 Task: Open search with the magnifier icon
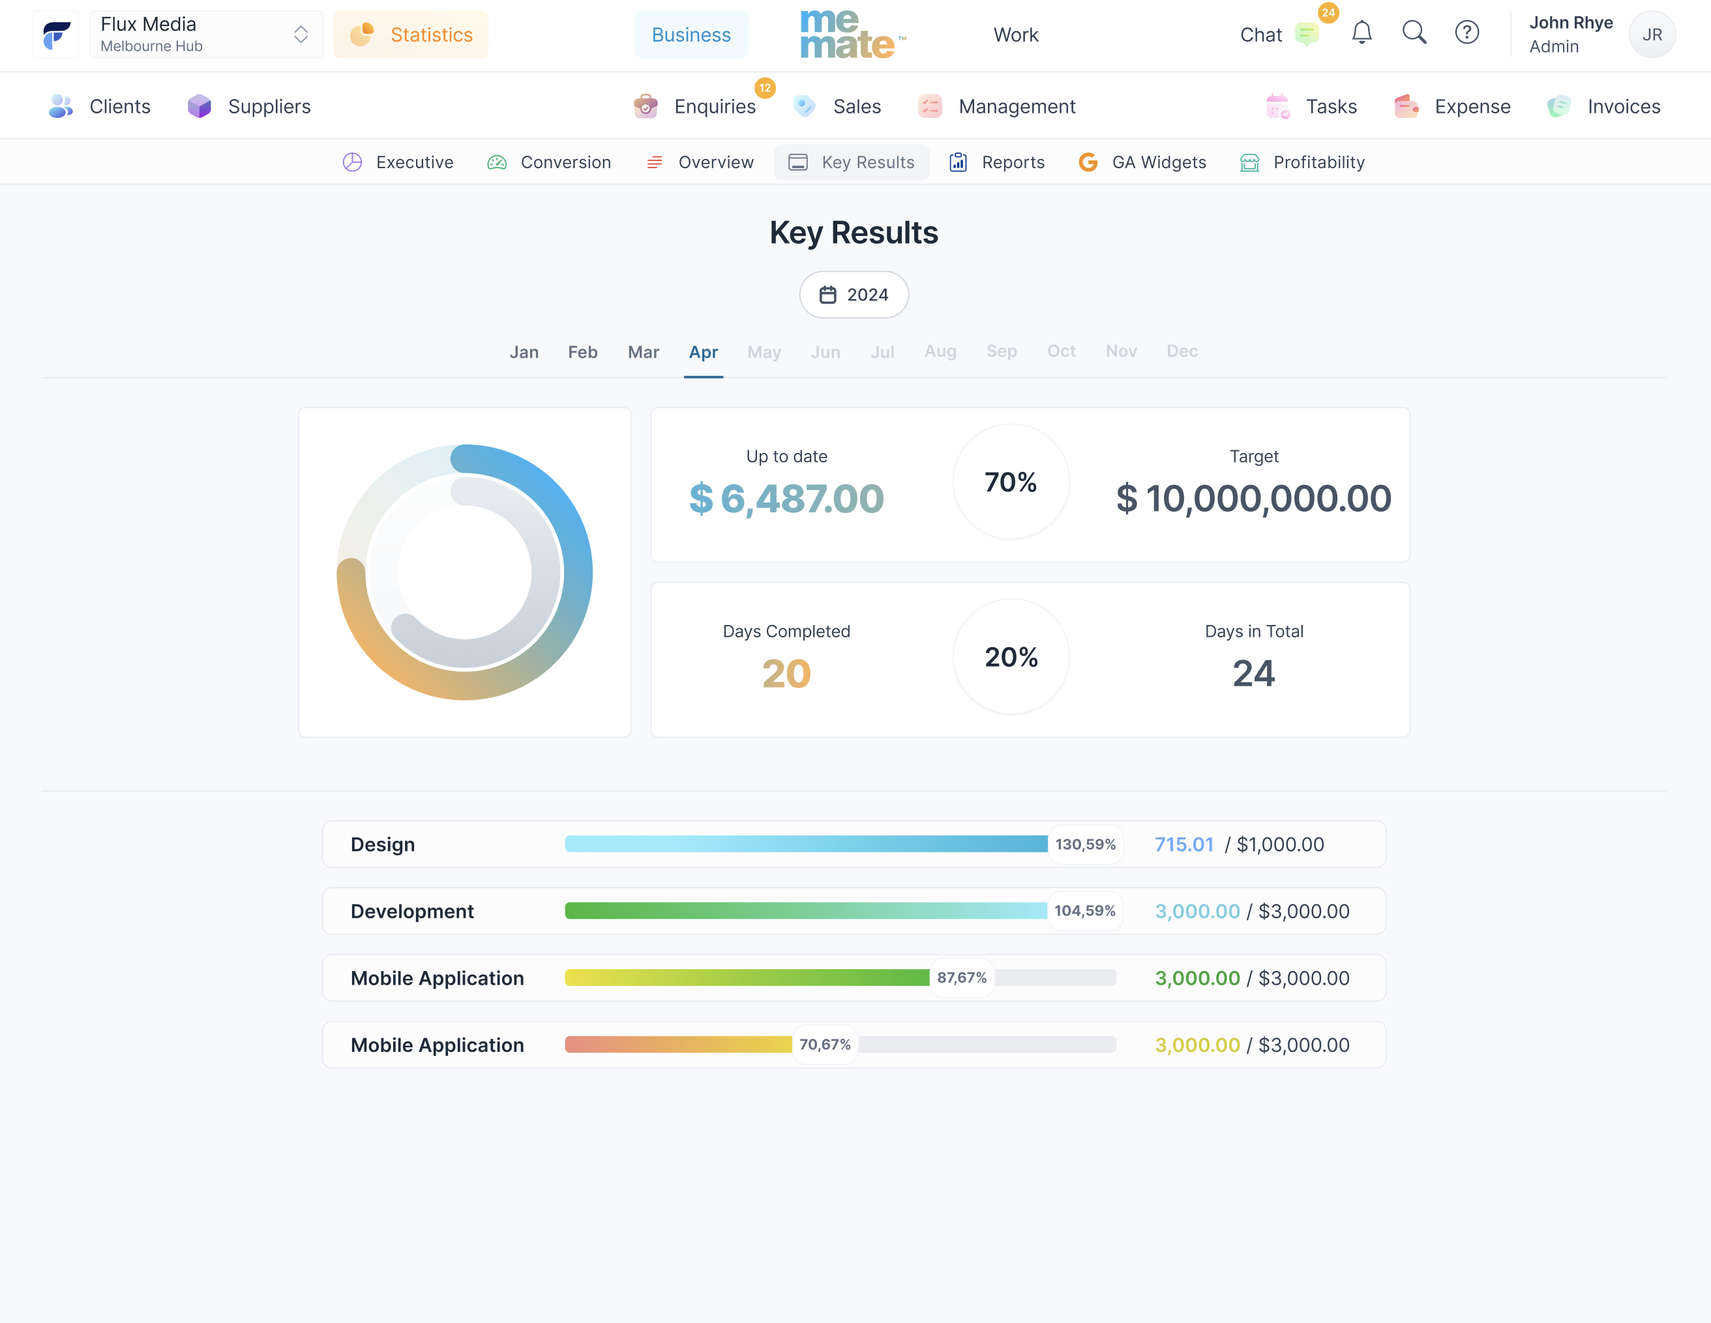[1413, 33]
